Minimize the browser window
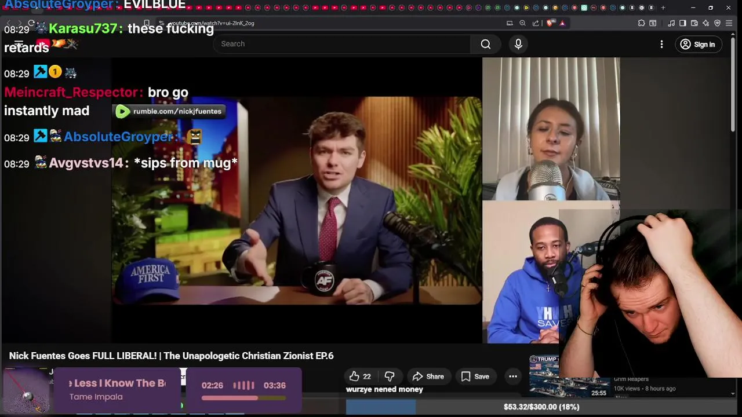742x417 pixels. pyautogui.click(x=693, y=8)
